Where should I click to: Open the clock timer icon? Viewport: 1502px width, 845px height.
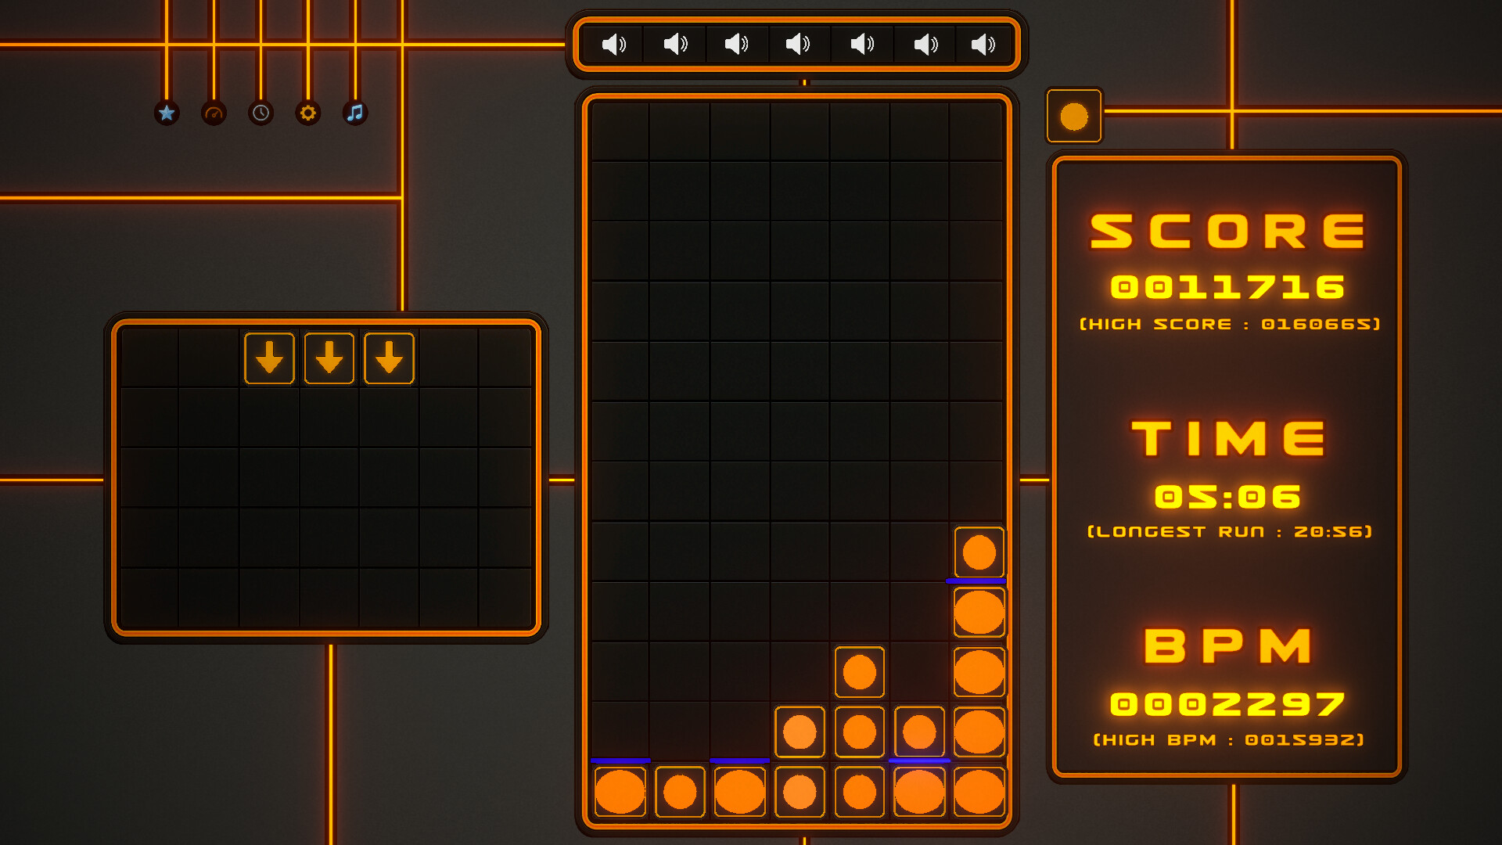click(260, 113)
